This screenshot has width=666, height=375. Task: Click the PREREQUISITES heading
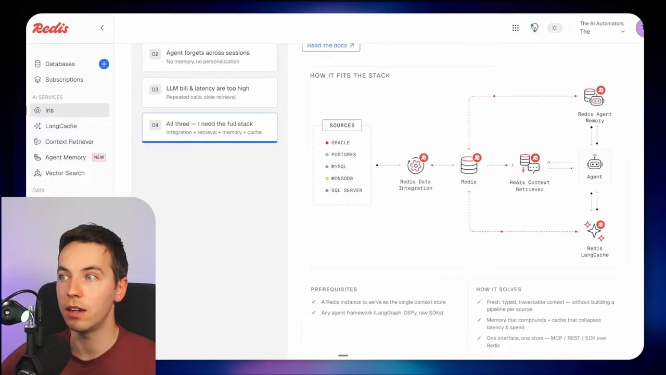tap(334, 290)
